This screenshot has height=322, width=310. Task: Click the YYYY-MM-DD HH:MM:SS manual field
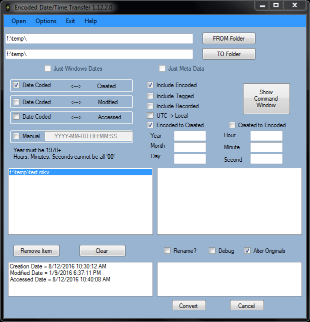(x=88, y=136)
